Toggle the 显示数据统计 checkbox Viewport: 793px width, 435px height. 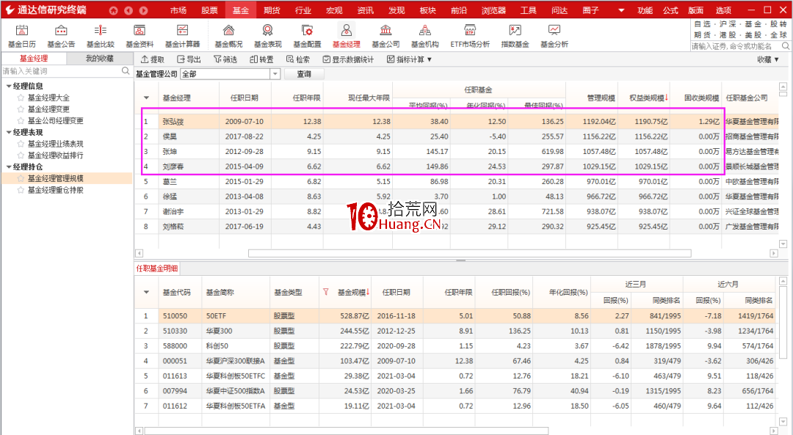tap(326, 59)
